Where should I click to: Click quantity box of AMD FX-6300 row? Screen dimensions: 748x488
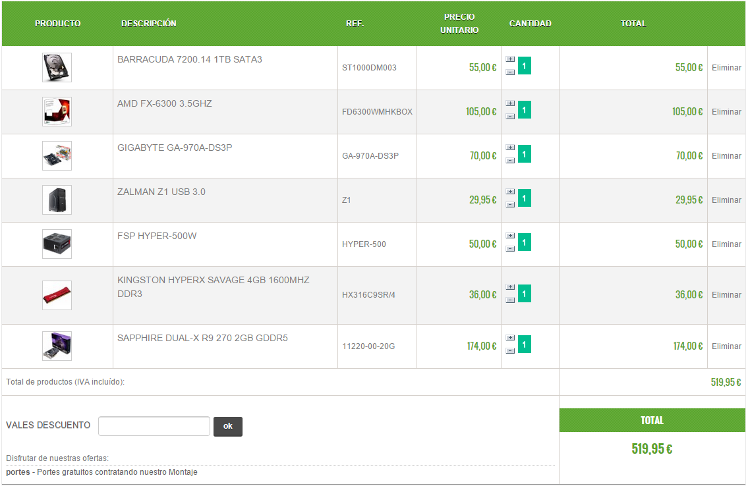pyautogui.click(x=525, y=109)
